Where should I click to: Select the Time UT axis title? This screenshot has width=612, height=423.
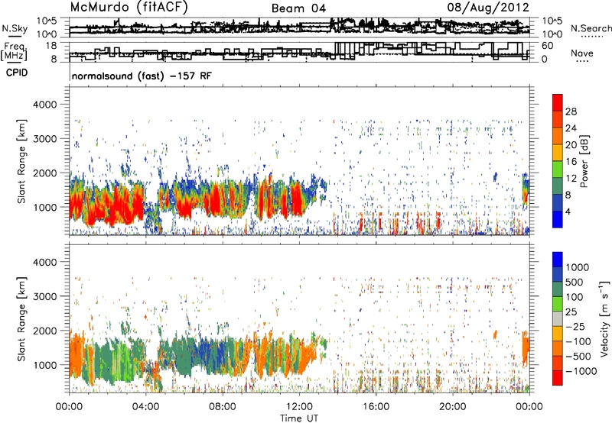299,418
